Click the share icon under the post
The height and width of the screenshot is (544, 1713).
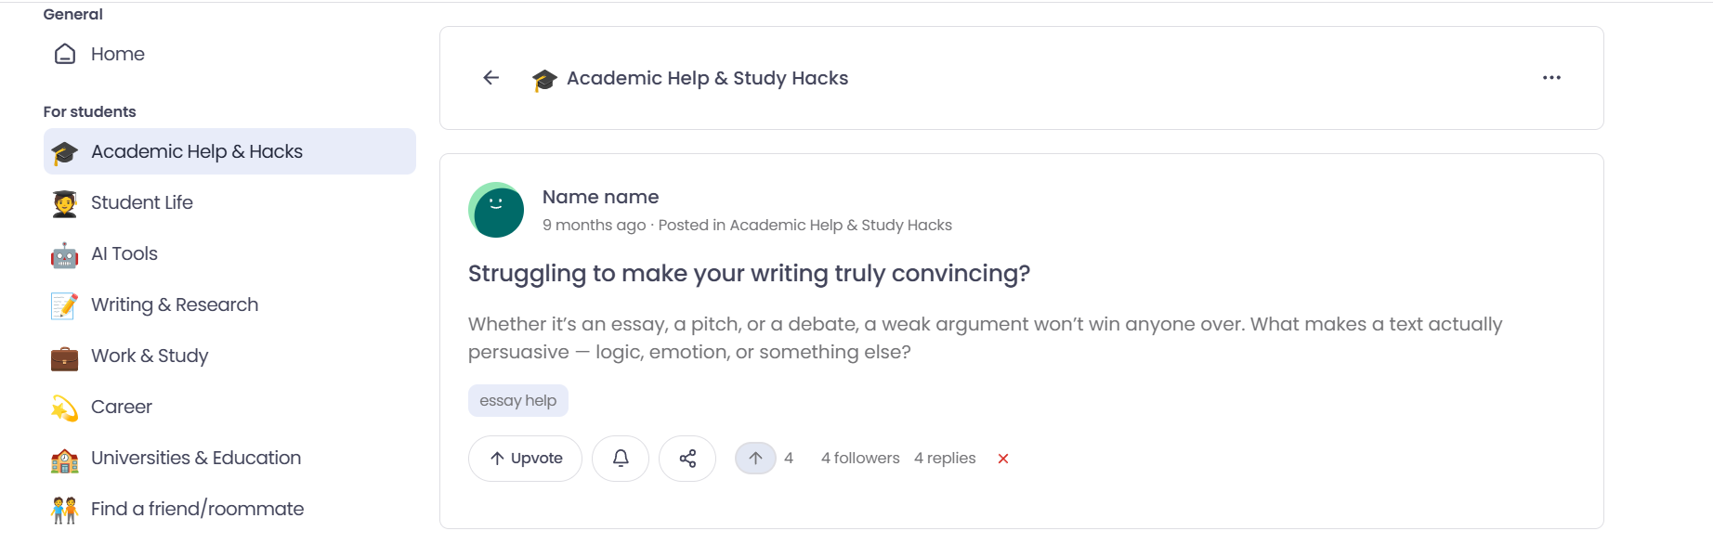tap(687, 458)
